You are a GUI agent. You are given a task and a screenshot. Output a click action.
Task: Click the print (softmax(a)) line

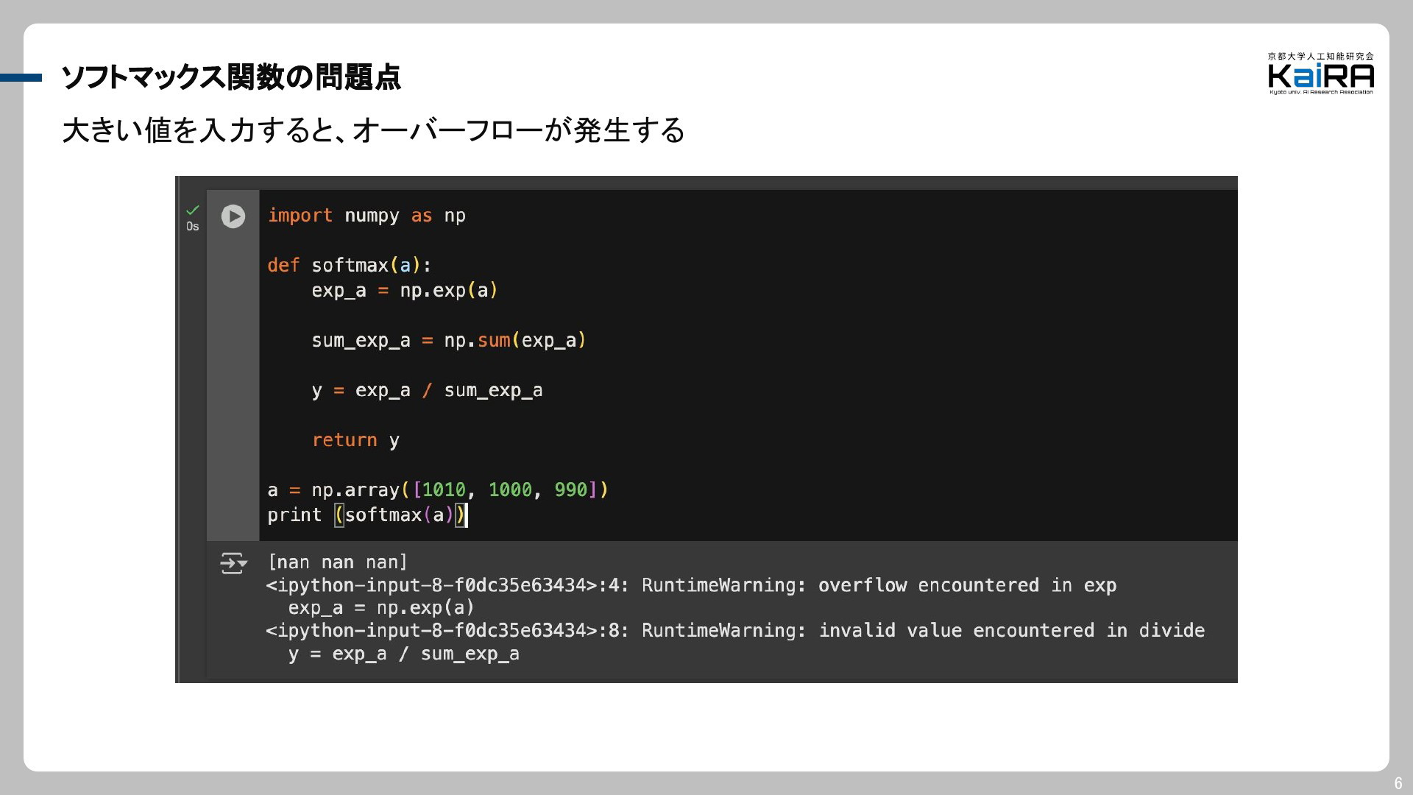point(367,515)
